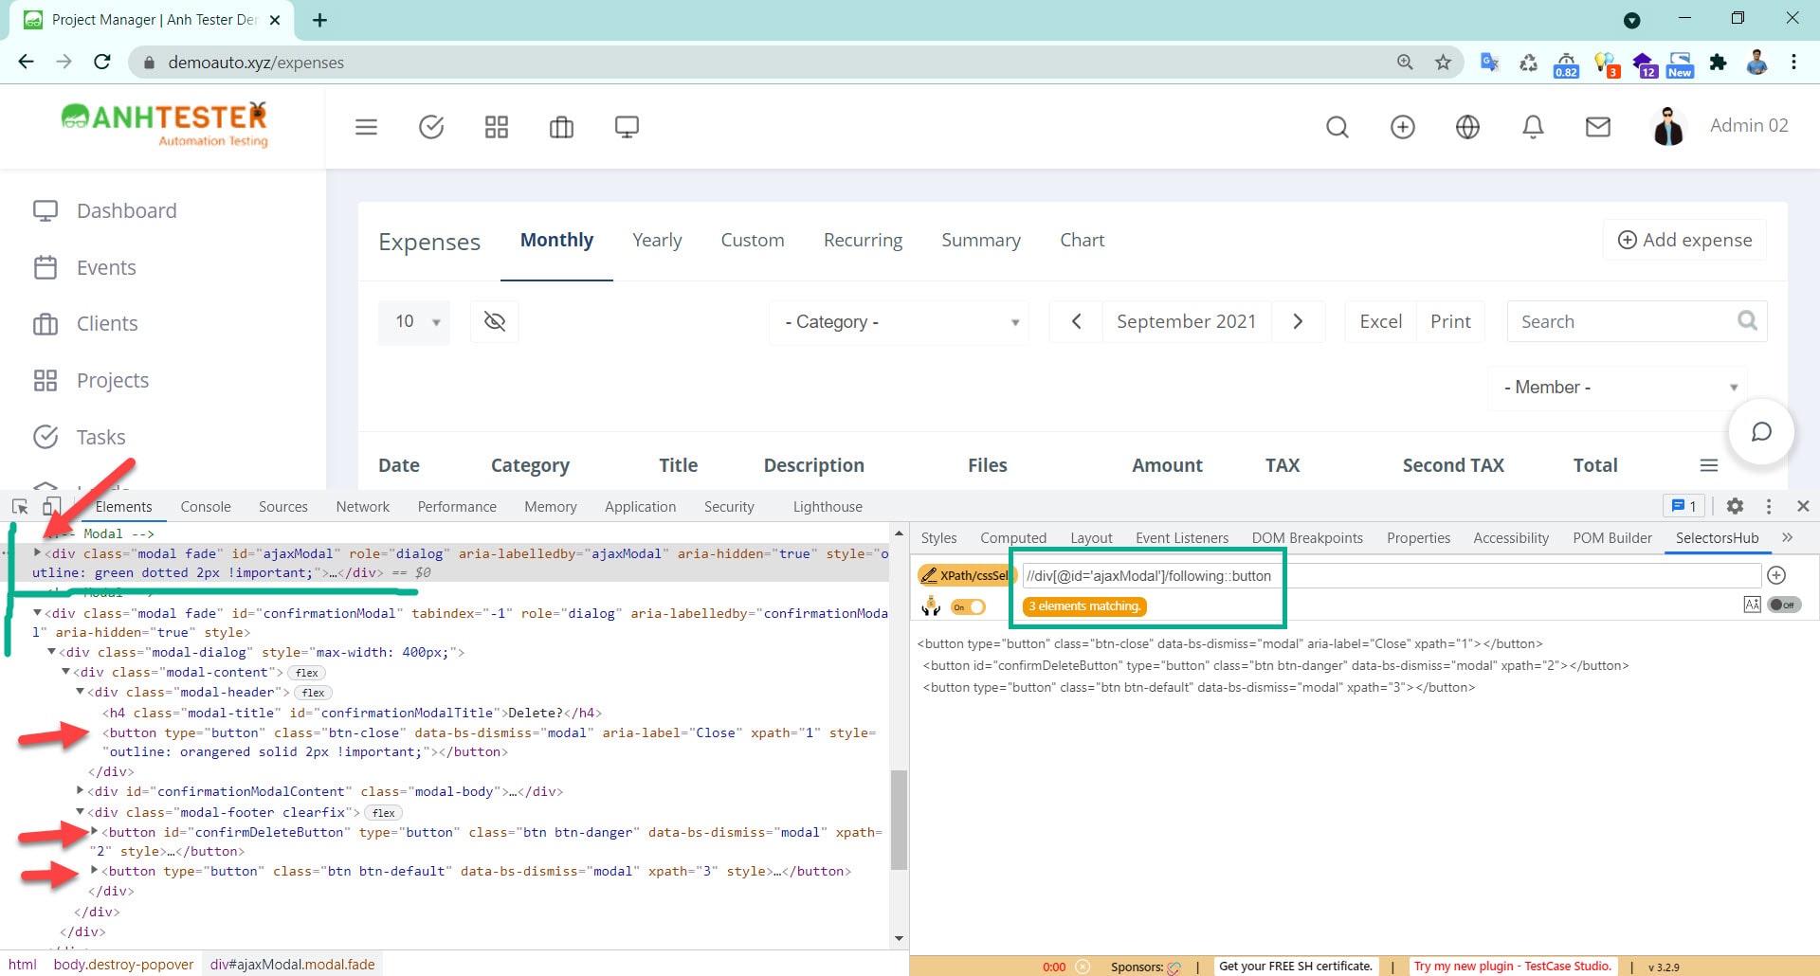Open the messages envelope icon
Image resolution: width=1820 pixels, height=976 pixels.
1598,127
